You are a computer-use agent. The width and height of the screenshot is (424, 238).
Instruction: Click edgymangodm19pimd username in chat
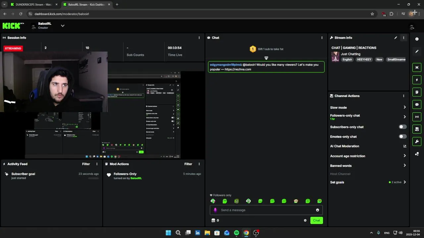[x=226, y=65]
